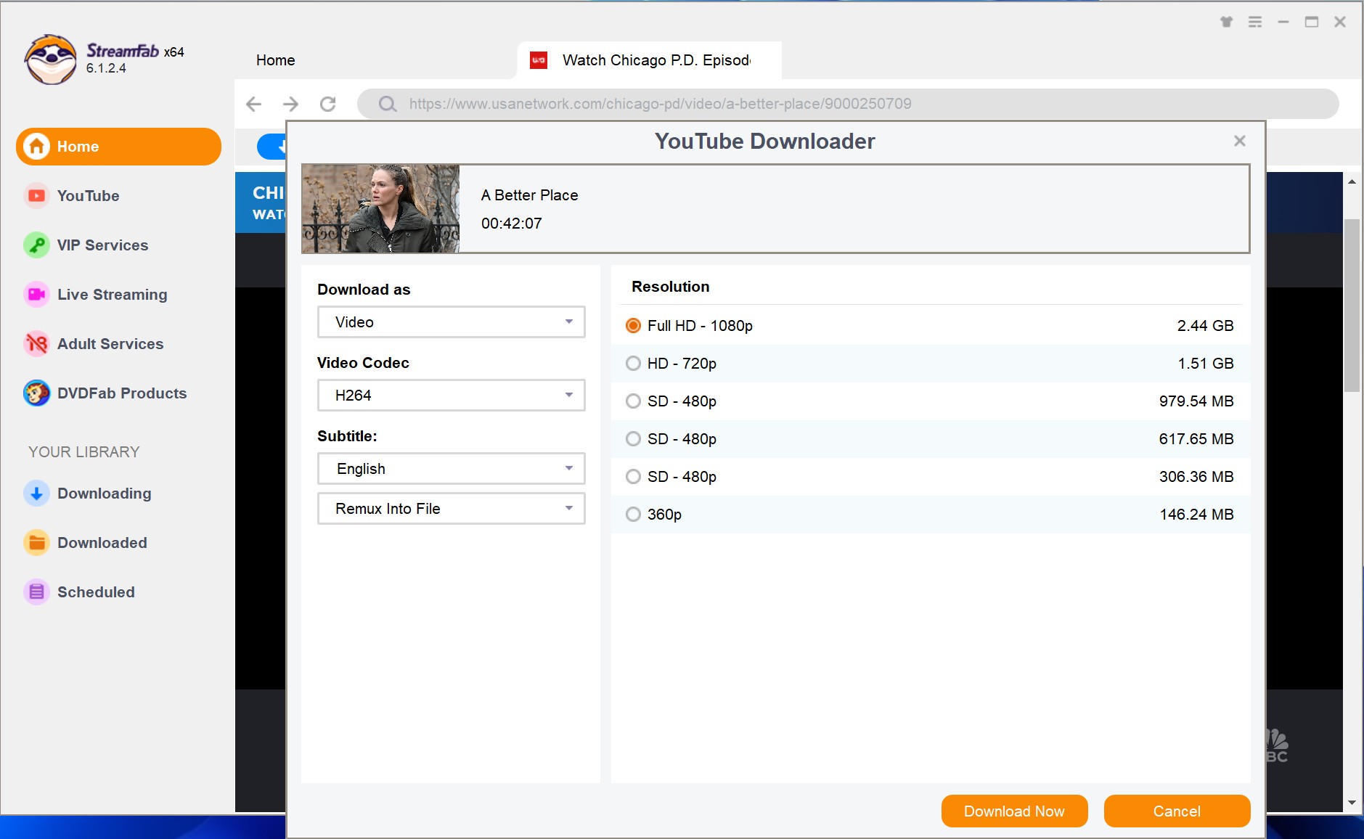Image resolution: width=1364 pixels, height=839 pixels.
Task: Click the YouTube sidebar icon
Action: (36, 196)
